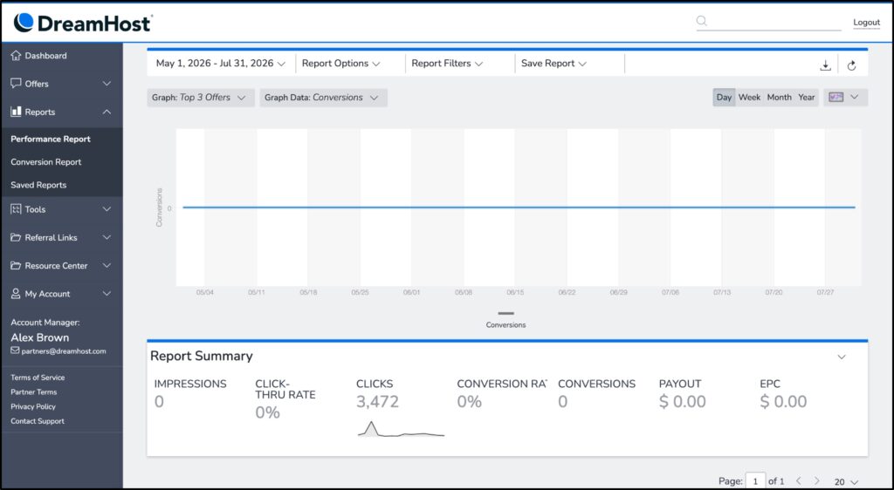Go to previous page arrow
The height and width of the screenshot is (490, 894).
798,481
